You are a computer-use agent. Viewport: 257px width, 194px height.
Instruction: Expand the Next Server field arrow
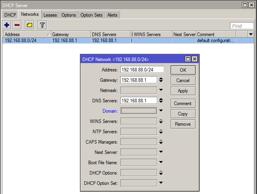point(161,152)
